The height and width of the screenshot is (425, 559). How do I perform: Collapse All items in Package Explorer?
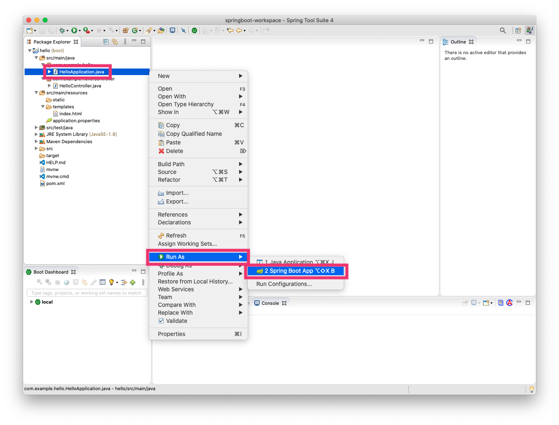tap(106, 41)
